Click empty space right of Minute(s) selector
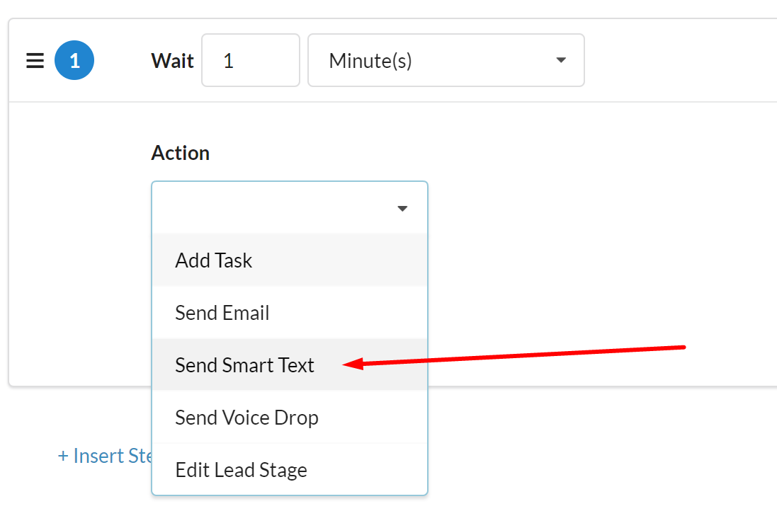Viewport: 777px width, 511px height. 673,61
